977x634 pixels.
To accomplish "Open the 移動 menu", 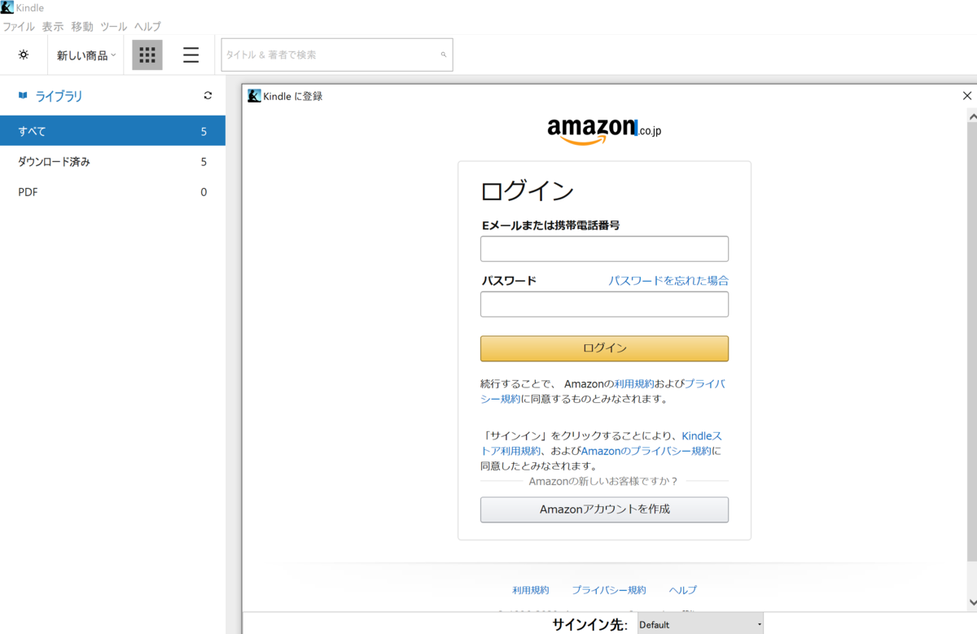I will tap(82, 27).
